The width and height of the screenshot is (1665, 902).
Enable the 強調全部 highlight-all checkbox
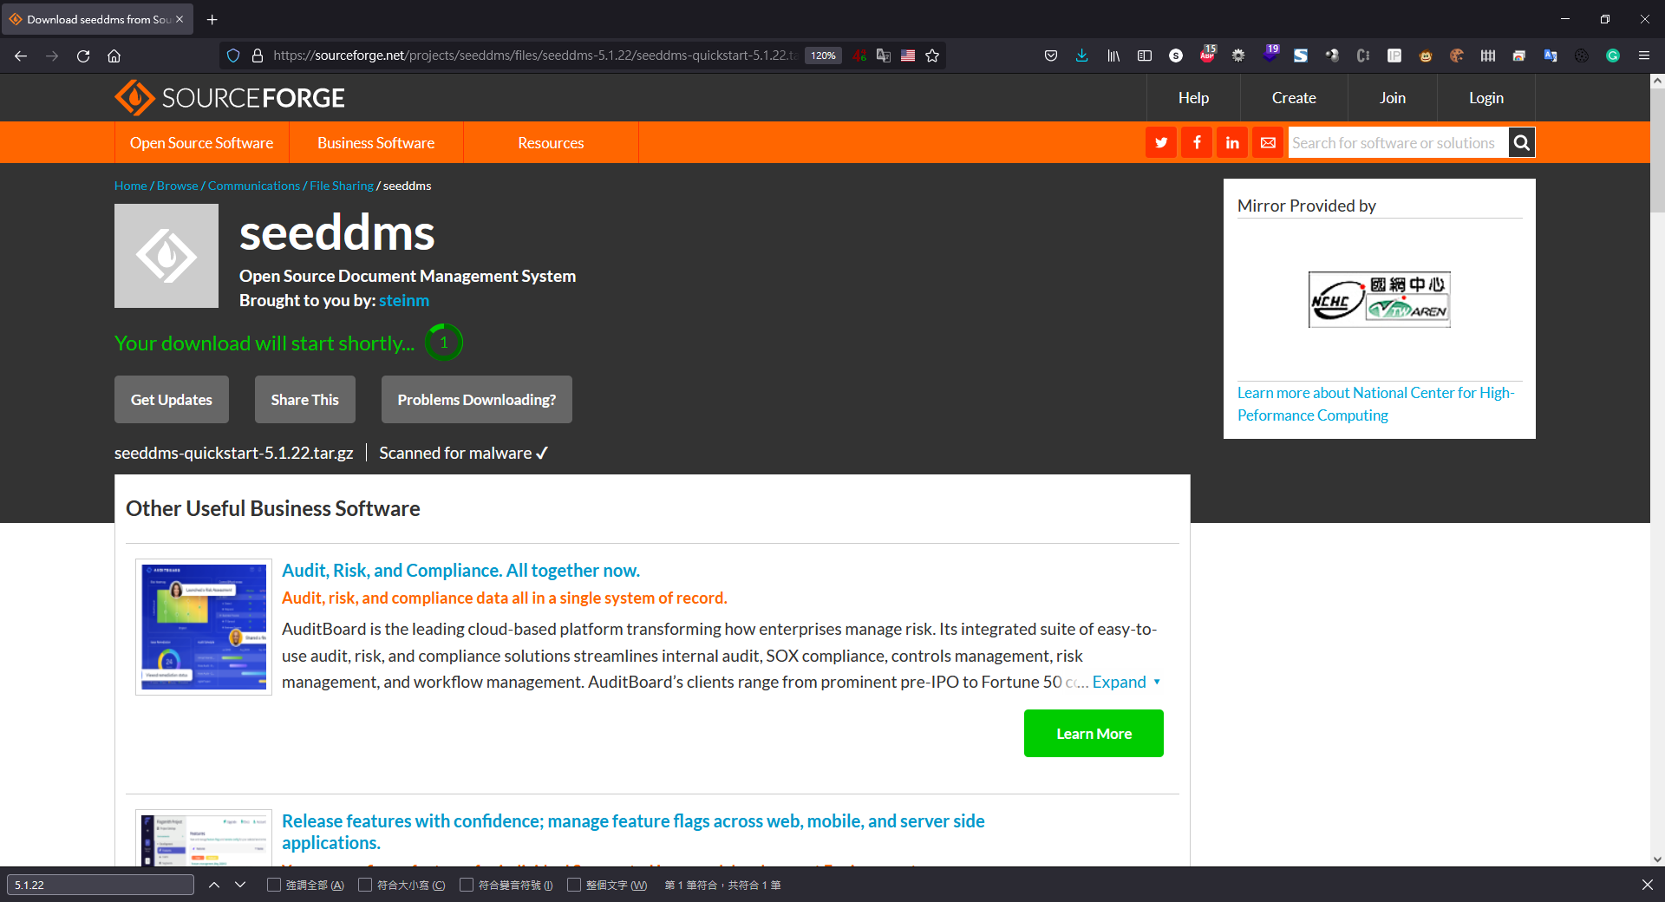click(x=274, y=885)
